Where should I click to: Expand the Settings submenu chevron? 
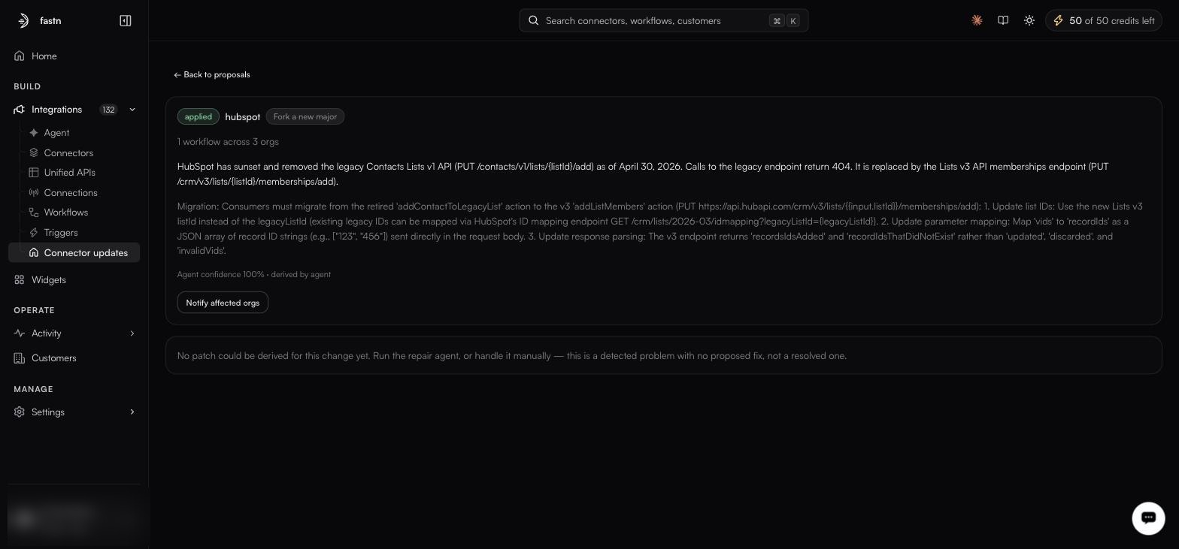132,412
